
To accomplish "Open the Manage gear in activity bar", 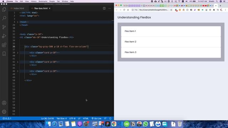I will click(x=4, y=112).
